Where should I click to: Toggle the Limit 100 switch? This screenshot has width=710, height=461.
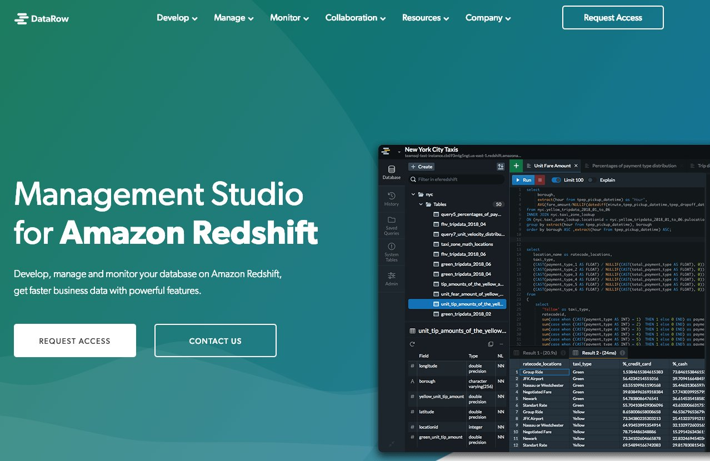[556, 180]
